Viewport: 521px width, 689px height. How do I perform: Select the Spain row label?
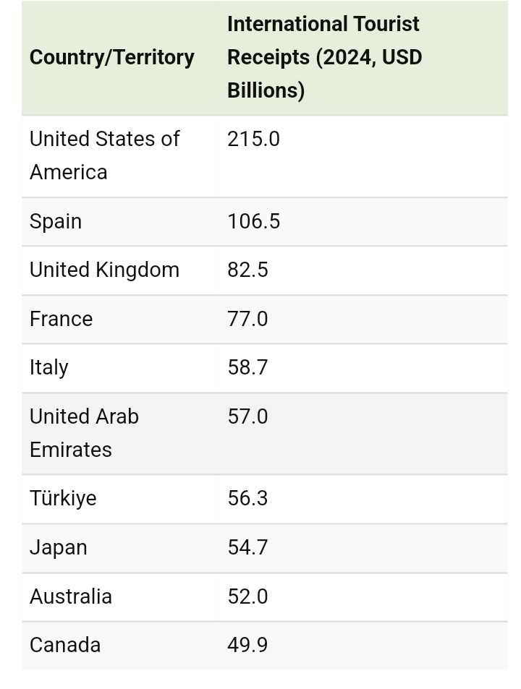56,221
